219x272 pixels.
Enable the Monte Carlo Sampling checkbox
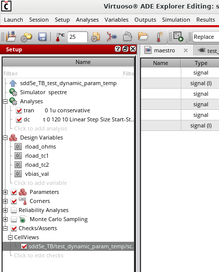pyautogui.click(x=14, y=219)
